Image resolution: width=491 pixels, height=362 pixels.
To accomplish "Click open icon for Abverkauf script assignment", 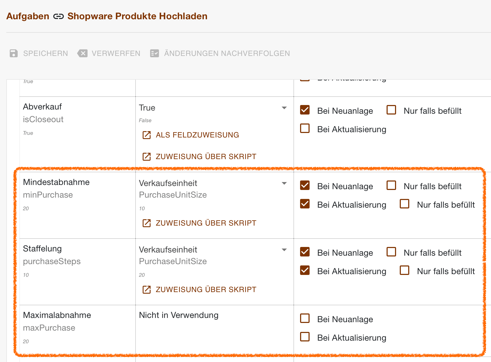I will pyautogui.click(x=147, y=157).
